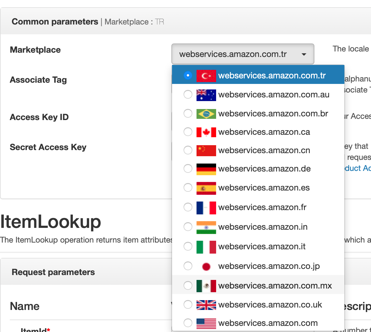
Task: Click the Japanese flag icon
Action: point(206,266)
